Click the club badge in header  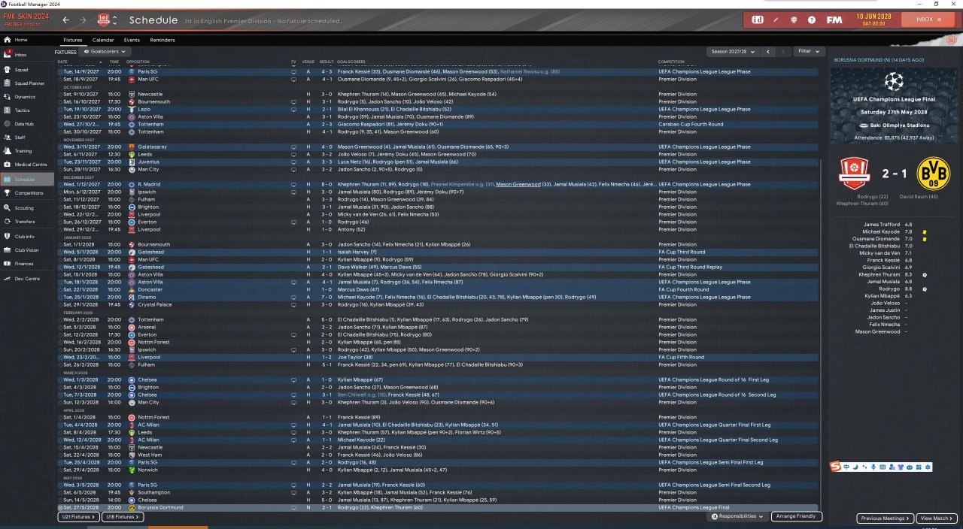[x=104, y=20]
